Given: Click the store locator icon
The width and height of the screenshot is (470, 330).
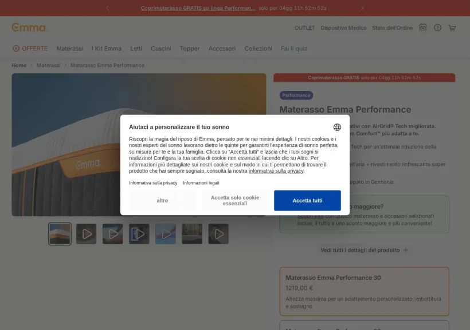Looking at the screenshot, I should [x=422, y=28].
